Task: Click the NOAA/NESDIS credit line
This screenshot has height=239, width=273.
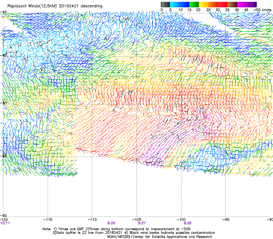Action: 159,237
